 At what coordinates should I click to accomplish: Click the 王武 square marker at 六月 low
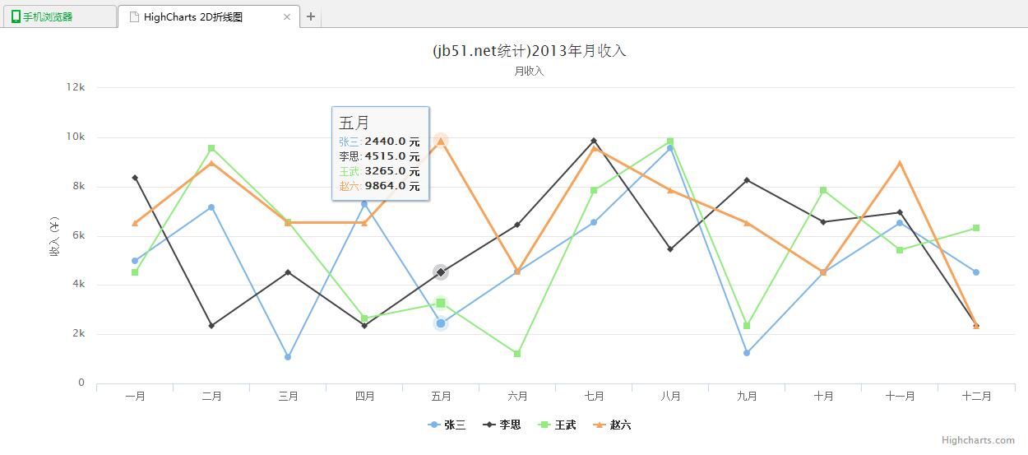tap(517, 354)
